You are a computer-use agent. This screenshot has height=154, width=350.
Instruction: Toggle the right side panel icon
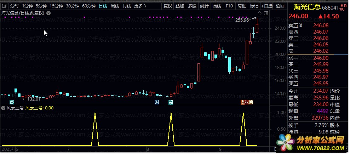tap(266, 13)
